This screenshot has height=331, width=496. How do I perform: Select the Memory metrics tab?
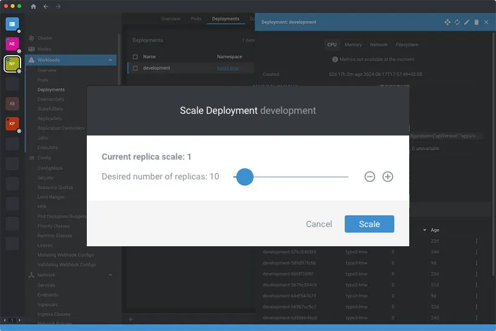tap(353, 45)
